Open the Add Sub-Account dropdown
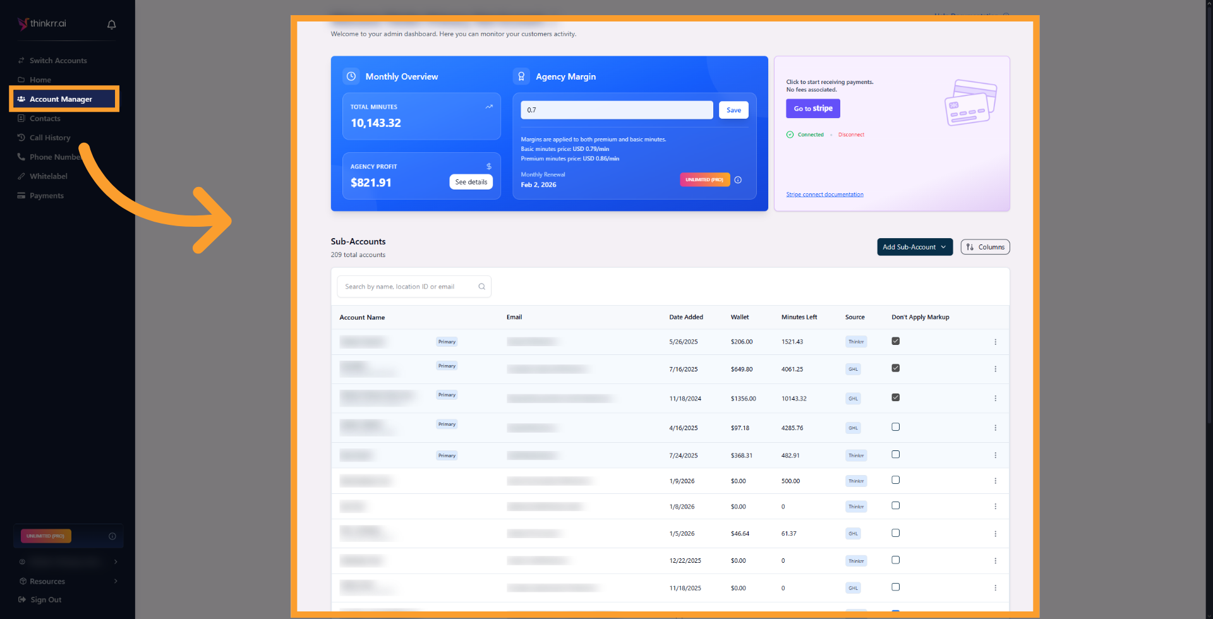 (x=915, y=247)
